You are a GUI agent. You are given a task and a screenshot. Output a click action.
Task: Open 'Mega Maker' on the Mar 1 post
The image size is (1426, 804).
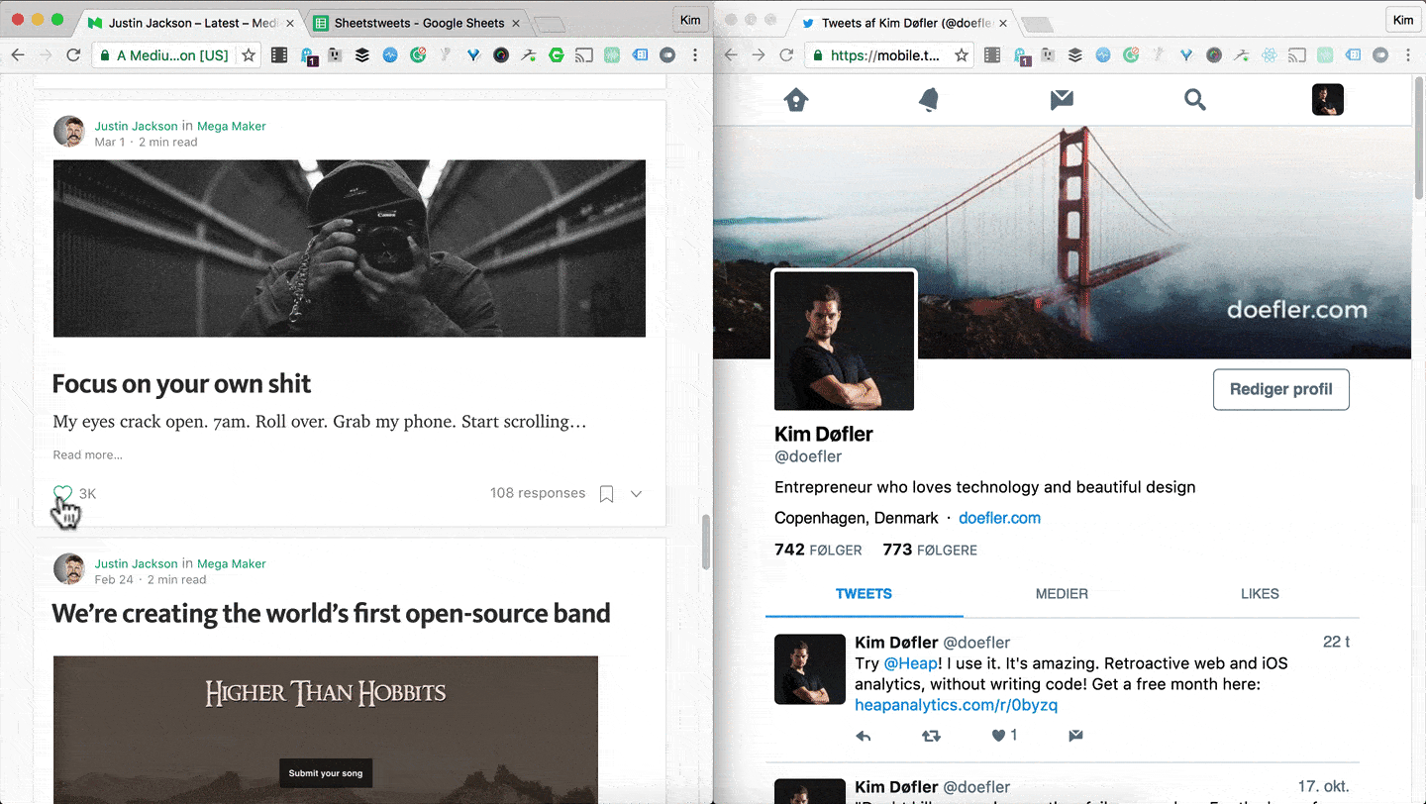pos(231,126)
